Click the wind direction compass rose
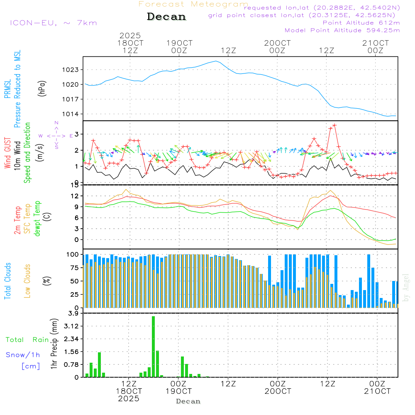Viewport: 415px width, 415px height. pyautogui.click(x=56, y=135)
